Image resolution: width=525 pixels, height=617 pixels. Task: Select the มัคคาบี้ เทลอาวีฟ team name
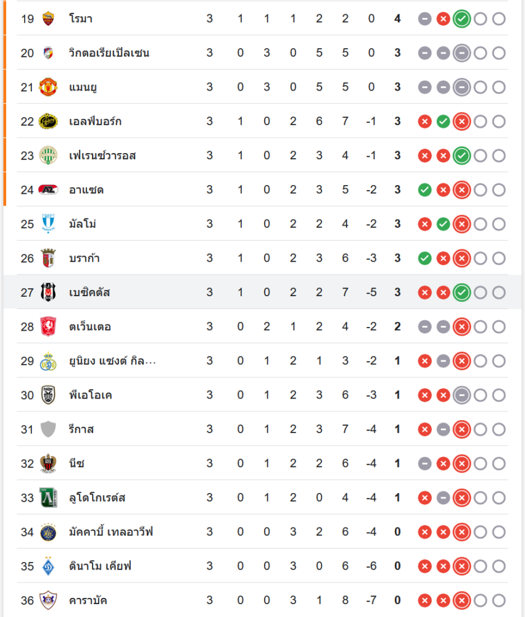click(111, 532)
